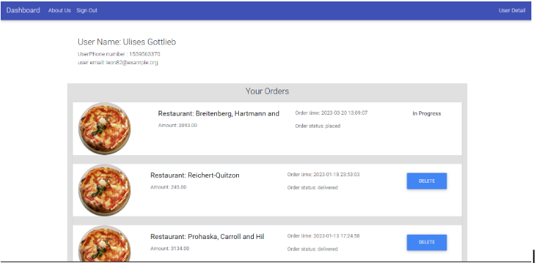Click 'Order status: delivered' for Reichert-Quitzon

pyautogui.click(x=312, y=188)
